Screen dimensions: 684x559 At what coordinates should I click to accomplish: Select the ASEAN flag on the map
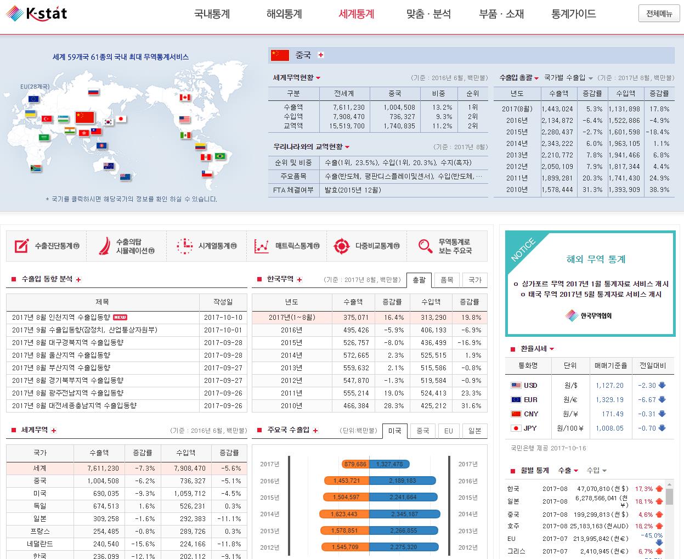click(102, 146)
